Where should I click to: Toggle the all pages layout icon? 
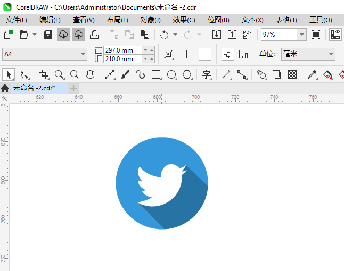click(x=228, y=54)
